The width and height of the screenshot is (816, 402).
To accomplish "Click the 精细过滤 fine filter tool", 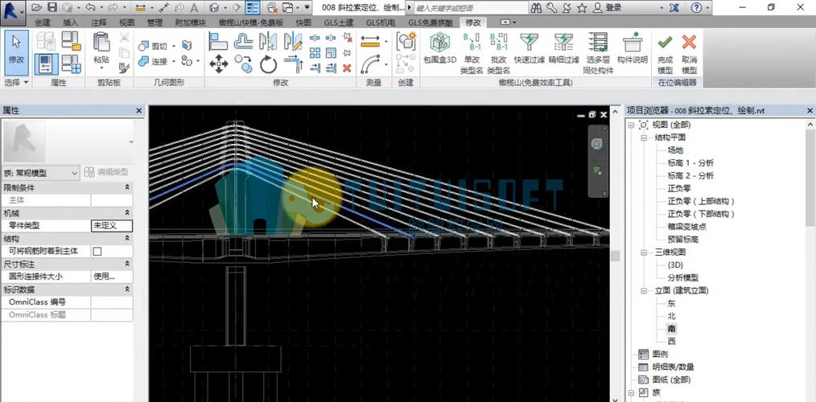I will coord(563,48).
